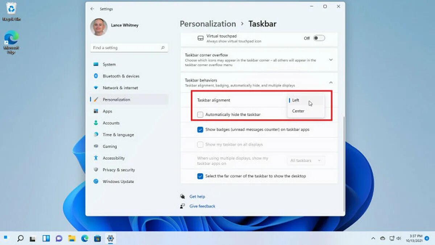Open Chat icon on the taskbar
The width and height of the screenshot is (435, 245).
(59, 238)
